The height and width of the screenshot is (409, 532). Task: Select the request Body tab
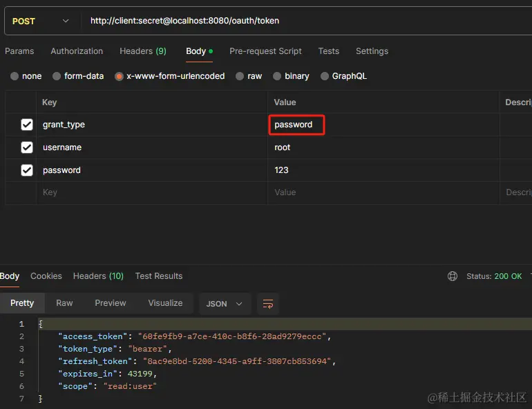199,51
